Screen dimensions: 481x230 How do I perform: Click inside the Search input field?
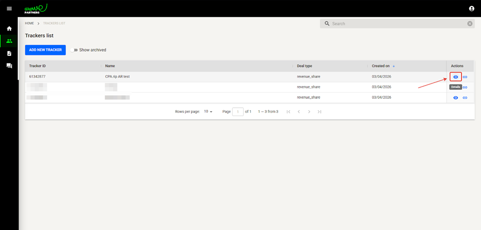pos(397,24)
